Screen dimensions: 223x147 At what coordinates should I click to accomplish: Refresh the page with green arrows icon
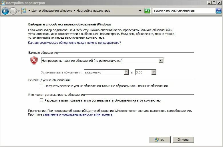(147, 11)
